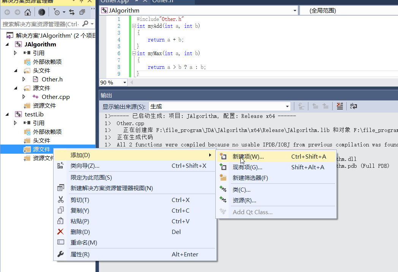
Task: Open 添加(D) in the context menu
Action: point(135,155)
